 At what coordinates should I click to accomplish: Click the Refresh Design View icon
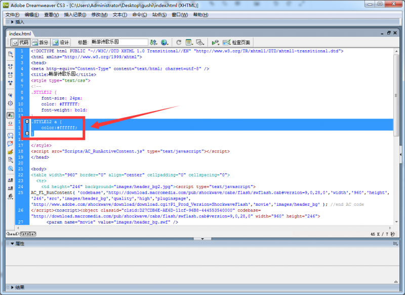pos(179,43)
